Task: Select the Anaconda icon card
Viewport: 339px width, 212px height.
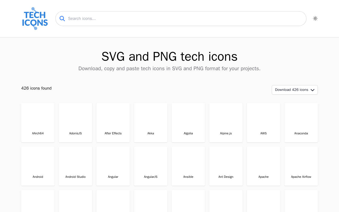Action: (x=301, y=123)
